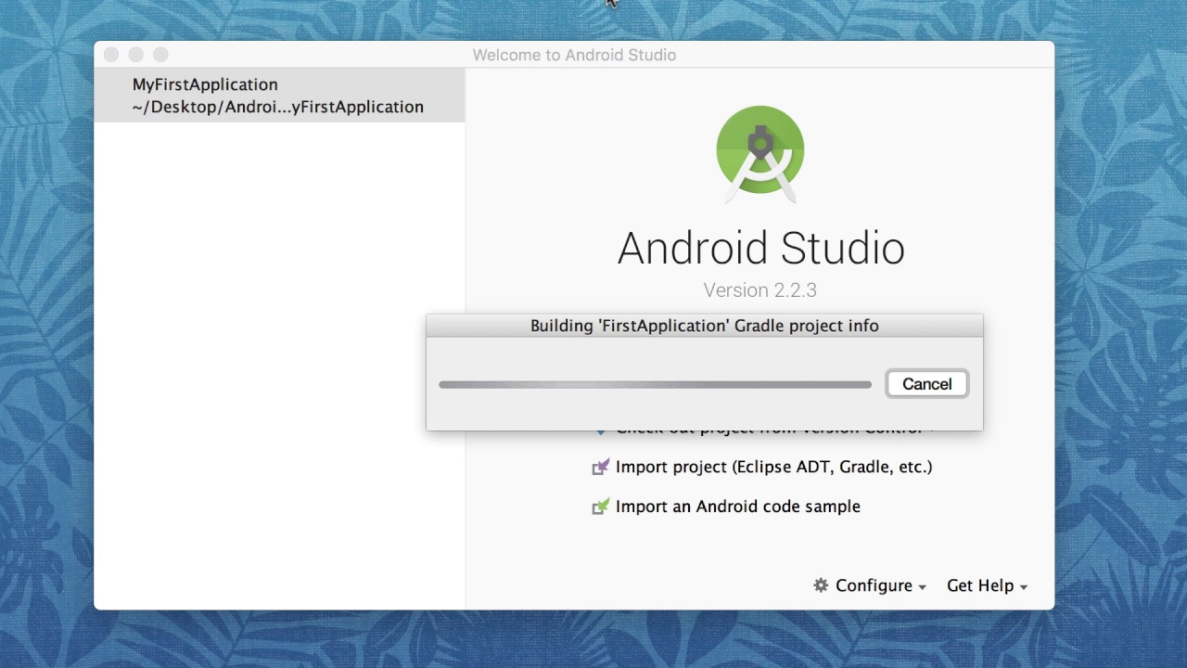Click the Gradle build progress bar
The image size is (1187, 668).
tap(655, 384)
